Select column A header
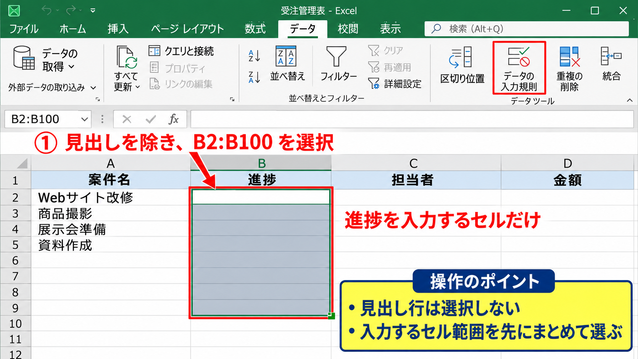The height and width of the screenshot is (359, 638). [x=111, y=163]
